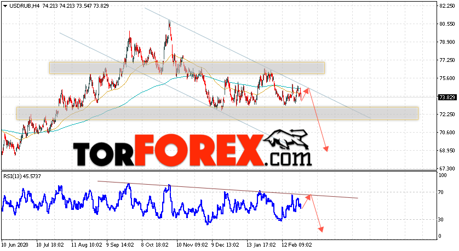This screenshot has height=251, width=459.
Task: Select RSI scale label 30
Action: coord(442,220)
